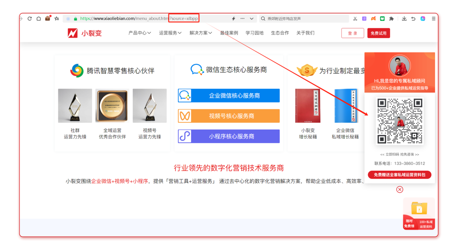Close the floating consultant popup
Image resolution: width=457 pixels, height=252 pixels.
point(399,189)
